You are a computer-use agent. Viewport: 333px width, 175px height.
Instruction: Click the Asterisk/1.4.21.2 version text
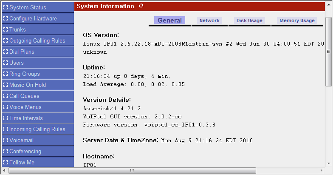tap(112, 109)
